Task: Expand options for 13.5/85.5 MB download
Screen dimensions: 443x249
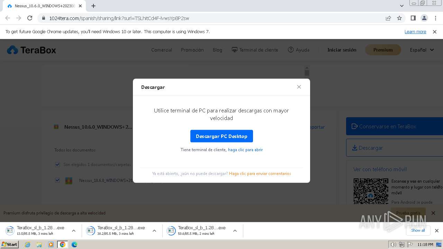Action: coord(73,231)
